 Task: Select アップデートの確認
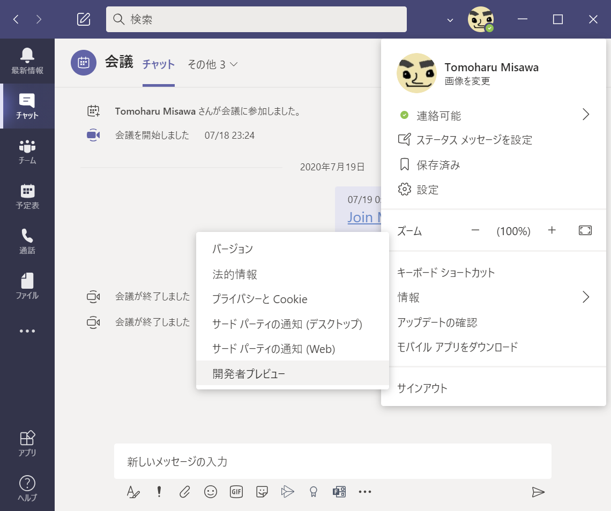click(493, 322)
